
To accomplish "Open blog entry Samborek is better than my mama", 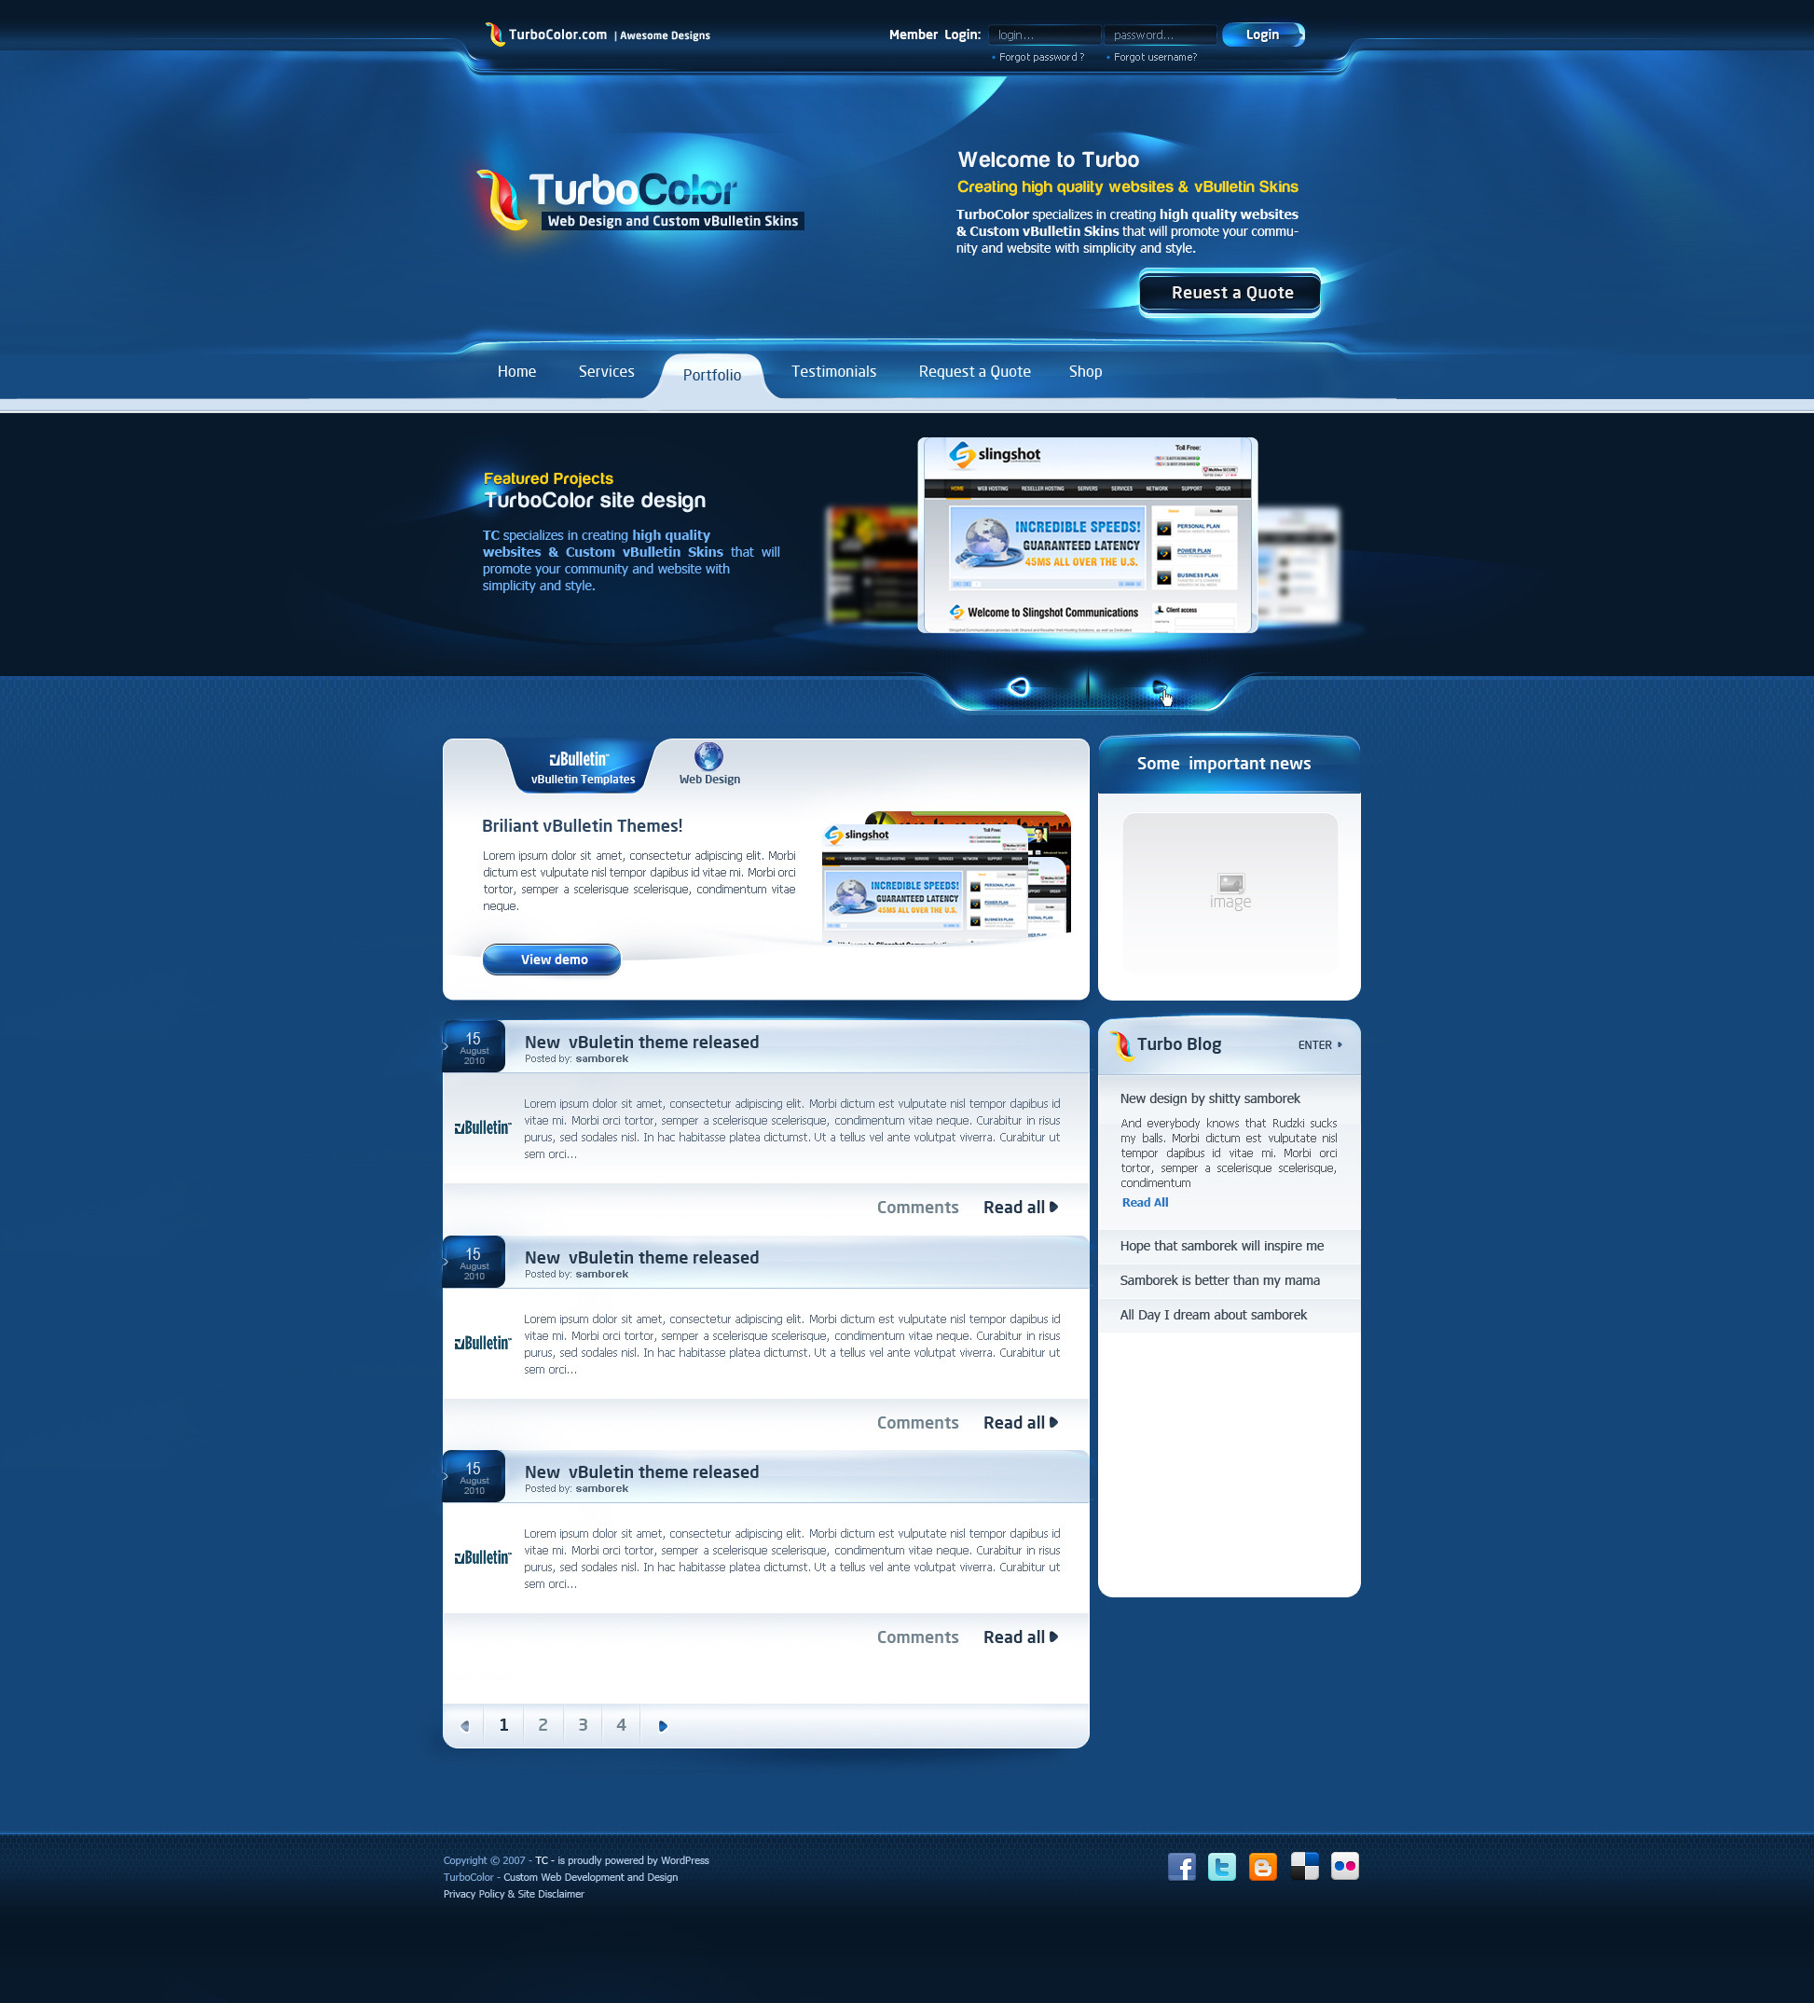I will (x=1219, y=1280).
